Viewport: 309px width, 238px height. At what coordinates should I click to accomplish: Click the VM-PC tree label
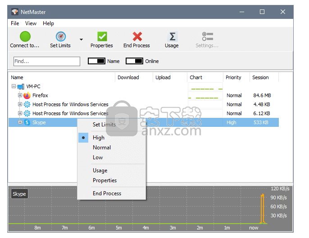coord(33,86)
